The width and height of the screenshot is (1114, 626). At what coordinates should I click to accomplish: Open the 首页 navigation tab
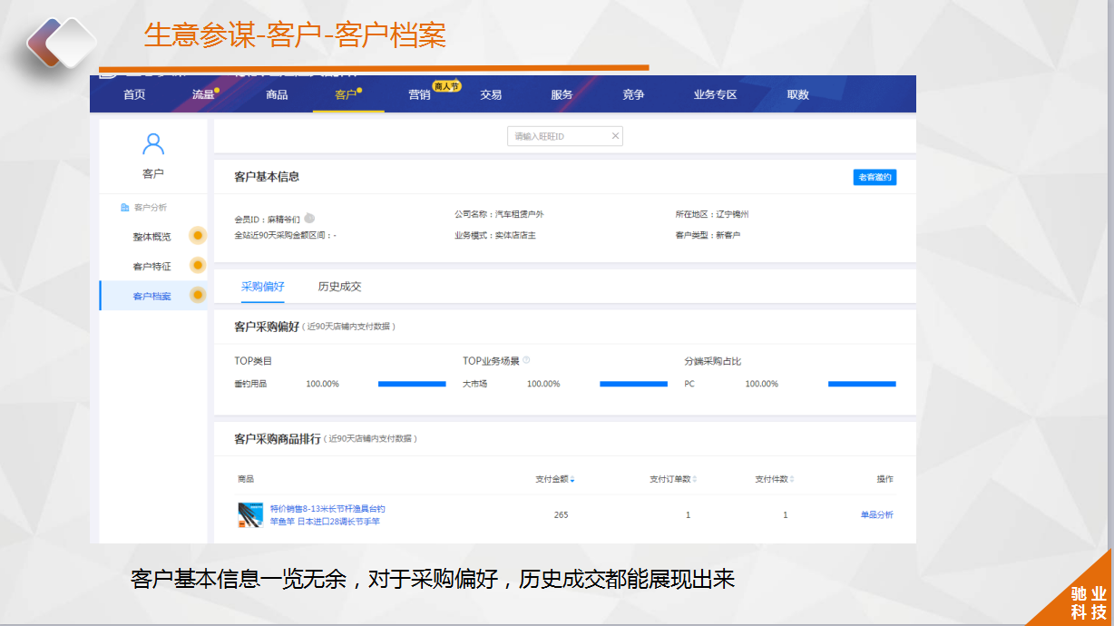tap(134, 94)
